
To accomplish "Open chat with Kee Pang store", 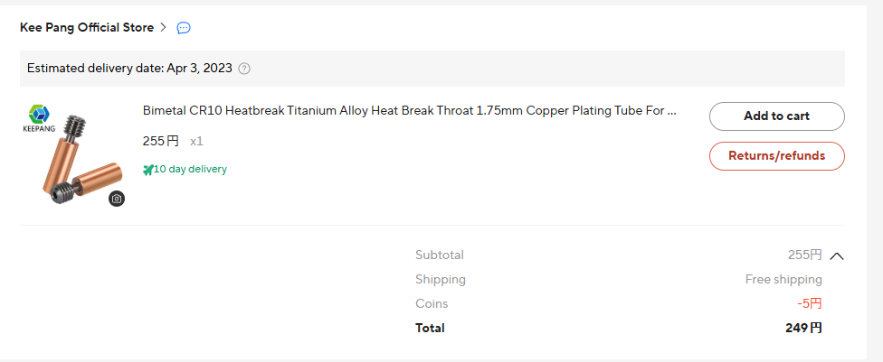I will [x=184, y=28].
